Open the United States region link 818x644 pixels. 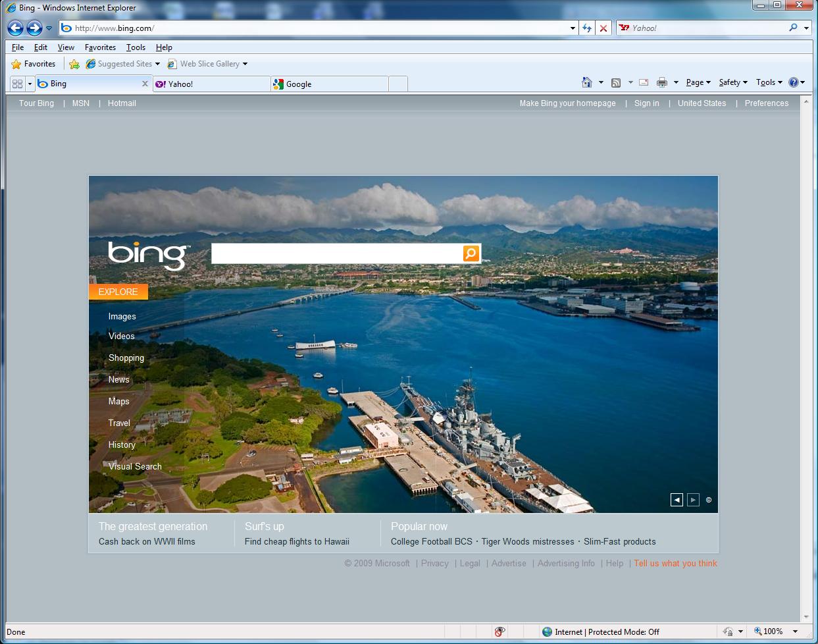[702, 103]
